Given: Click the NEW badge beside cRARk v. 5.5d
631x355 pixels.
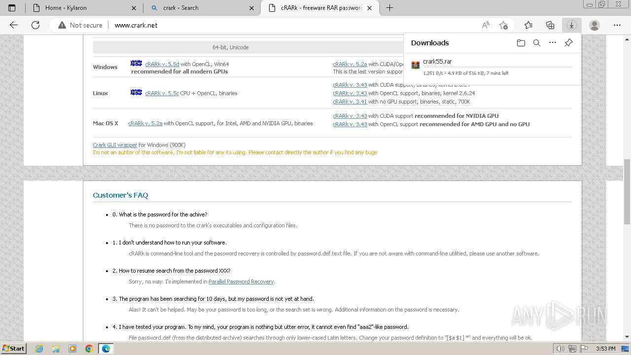Looking at the screenshot, I should [x=136, y=64].
